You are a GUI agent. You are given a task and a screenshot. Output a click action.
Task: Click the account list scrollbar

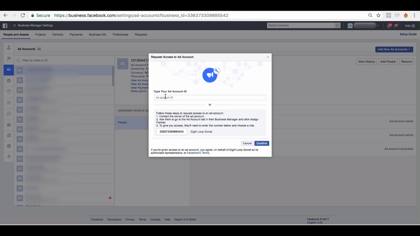tap(113, 76)
